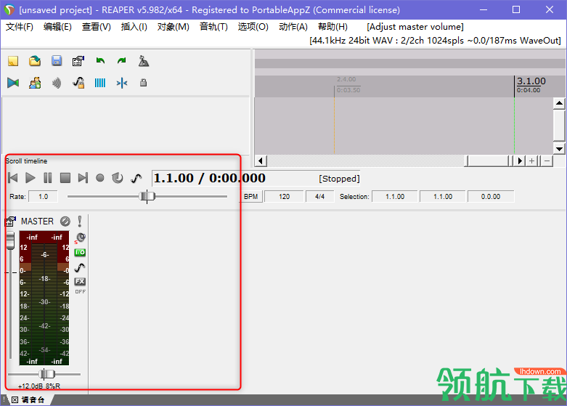Toggle repeat loop button
This screenshot has height=406, width=567.
[x=118, y=178]
